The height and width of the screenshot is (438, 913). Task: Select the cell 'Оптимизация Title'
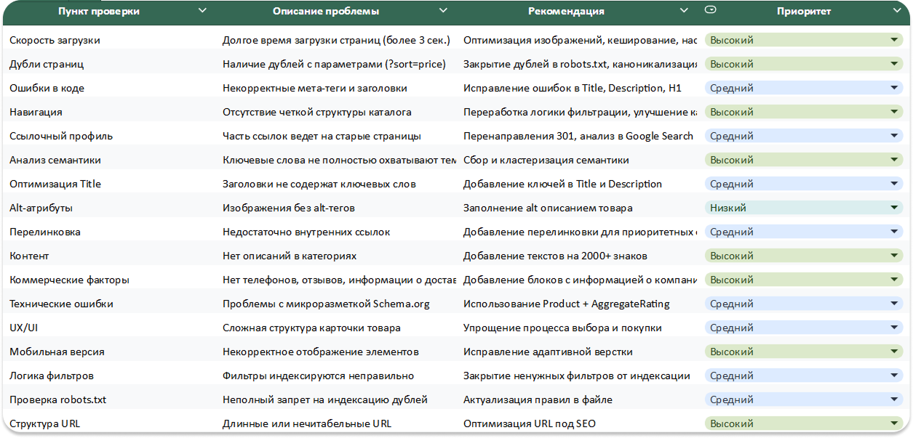pyautogui.click(x=55, y=184)
